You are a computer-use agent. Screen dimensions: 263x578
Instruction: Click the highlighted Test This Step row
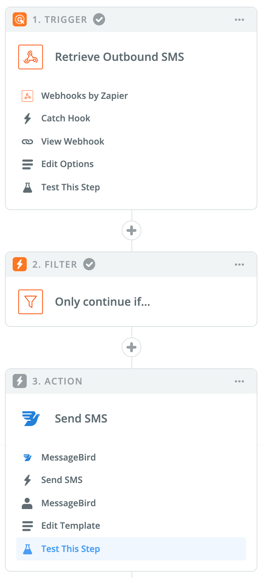(71, 549)
